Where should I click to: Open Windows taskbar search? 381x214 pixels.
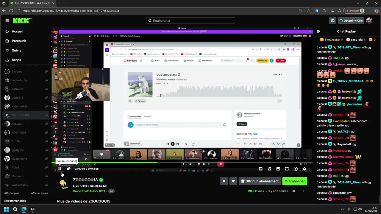[x=15, y=209]
